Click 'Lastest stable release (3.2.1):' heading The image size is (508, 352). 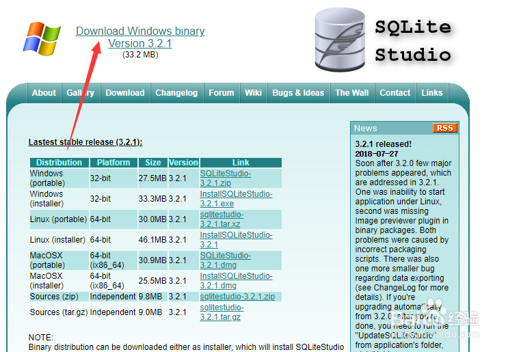(85, 142)
